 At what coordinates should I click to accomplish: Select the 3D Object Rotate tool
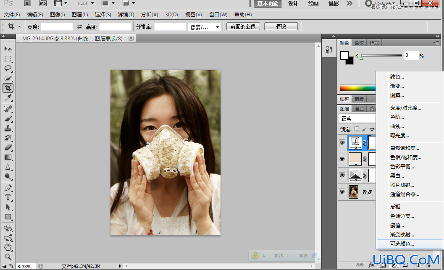click(x=8, y=228)
